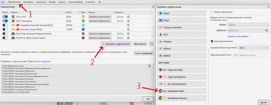Image resolution: width=271 pixels, height=105 pixels.
Task: Click the refresh connections icon button
Action: (151, 44)
